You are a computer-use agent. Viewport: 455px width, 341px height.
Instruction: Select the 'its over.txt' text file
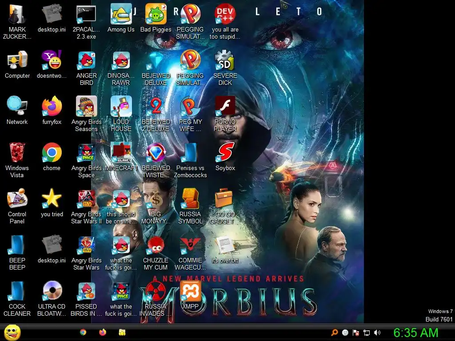[x=225, y=249]
